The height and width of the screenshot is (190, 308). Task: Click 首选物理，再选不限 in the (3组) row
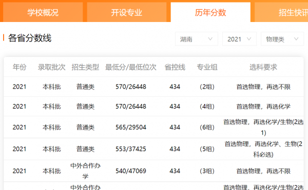tap(263, 171)
